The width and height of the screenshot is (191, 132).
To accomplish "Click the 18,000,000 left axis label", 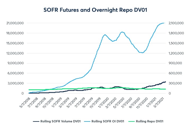I will [x=15, y=33].
